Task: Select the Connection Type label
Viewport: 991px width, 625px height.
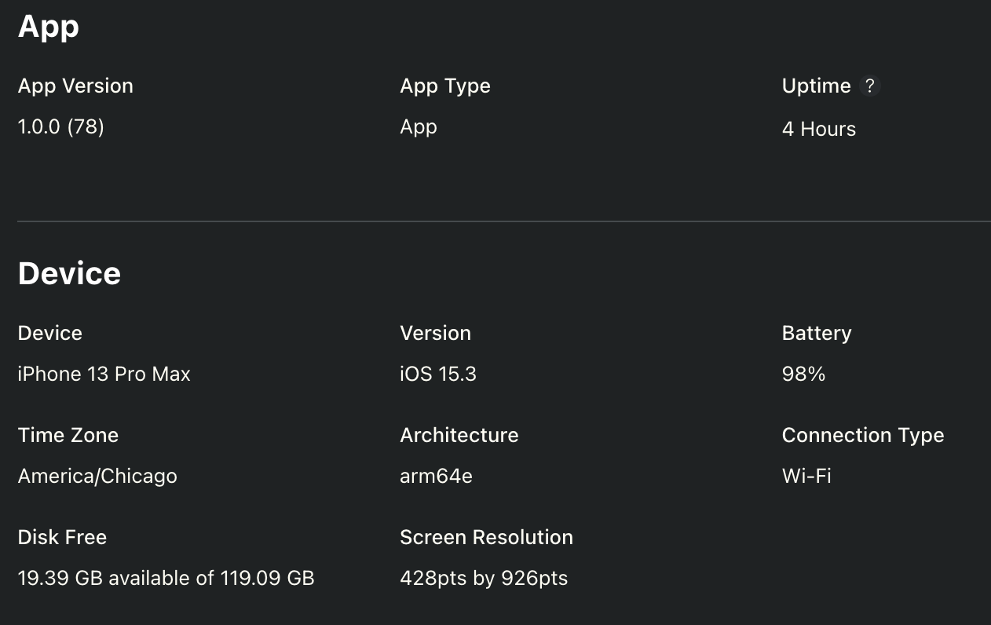Action: tap(863, 435)
